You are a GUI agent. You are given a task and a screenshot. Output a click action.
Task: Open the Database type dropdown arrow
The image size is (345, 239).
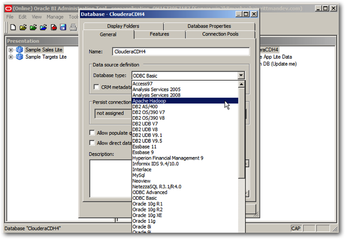click(241, 75)
